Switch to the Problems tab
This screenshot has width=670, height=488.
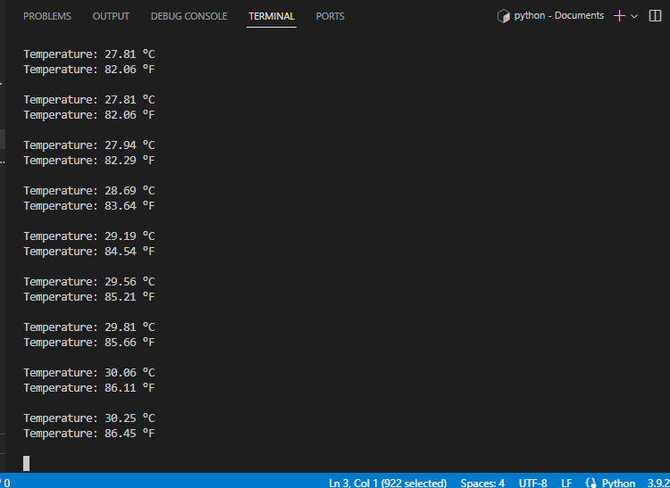[47, 16]
